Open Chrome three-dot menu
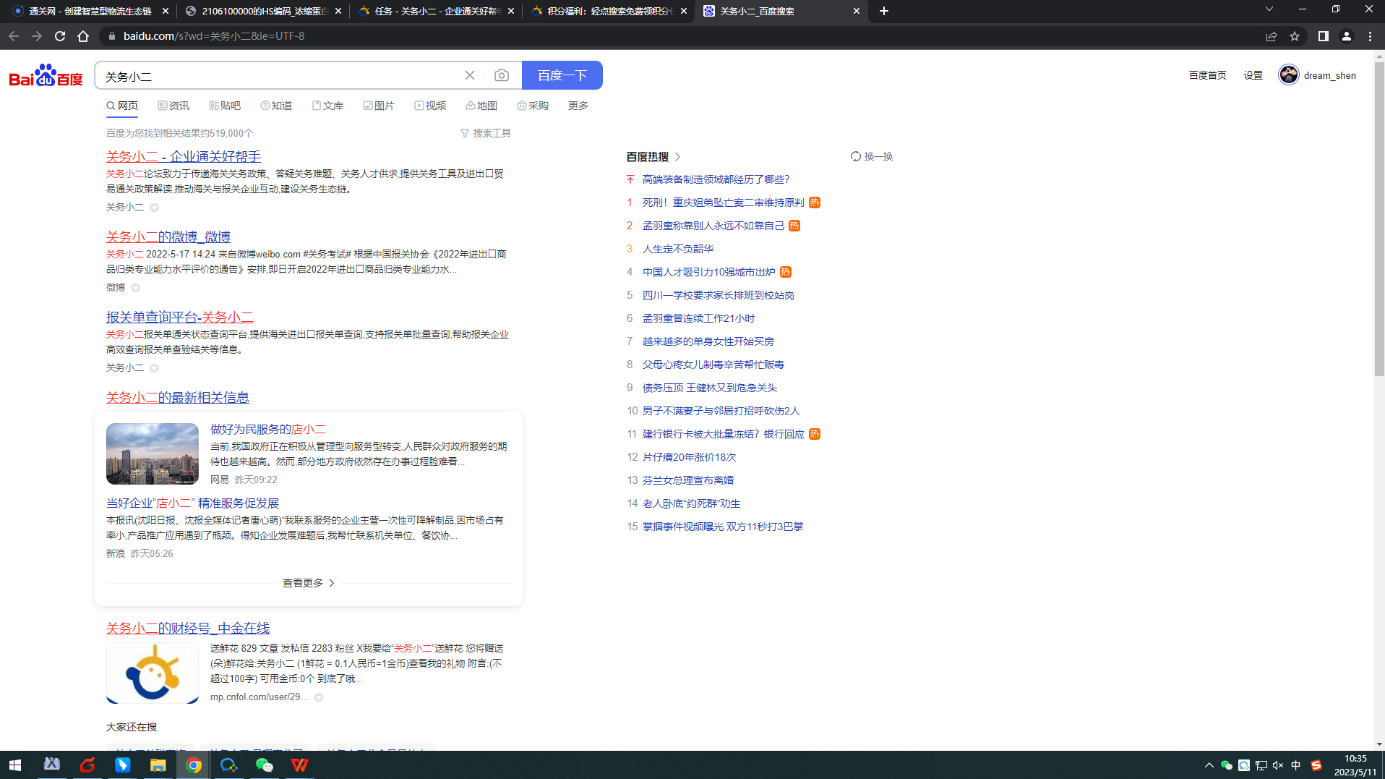The image size is (1385, 779). tap(1370, 36)
